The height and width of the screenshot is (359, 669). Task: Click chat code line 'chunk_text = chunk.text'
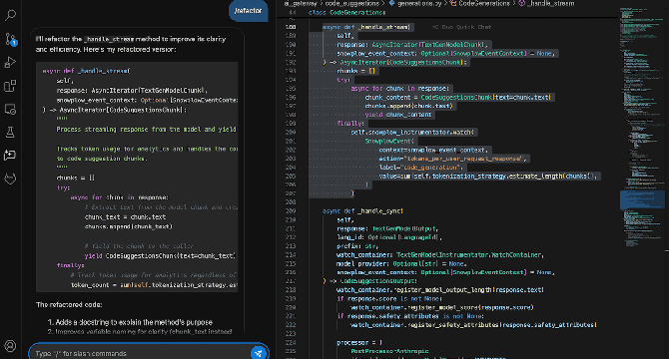point(125,216)
